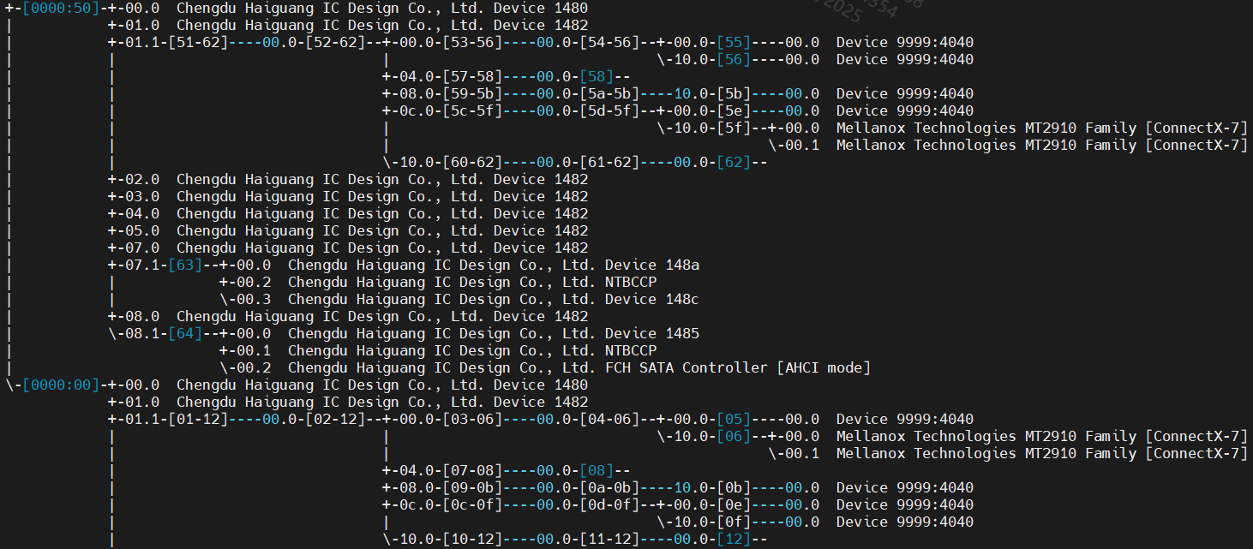Select the bus number [5f]
Image resolution: width=1253 pixels, height=549 pixels.
734,128
